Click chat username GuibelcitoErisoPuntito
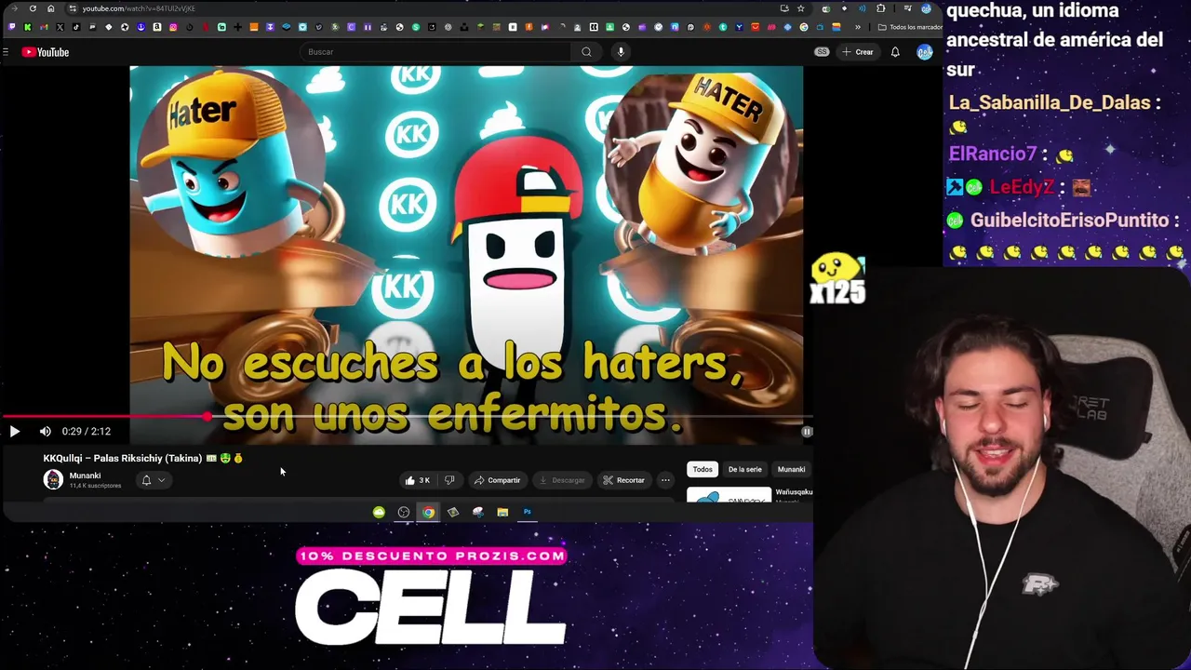Screen dimensions: 1191x670 pyautogui.click(x=1069, y=221)
